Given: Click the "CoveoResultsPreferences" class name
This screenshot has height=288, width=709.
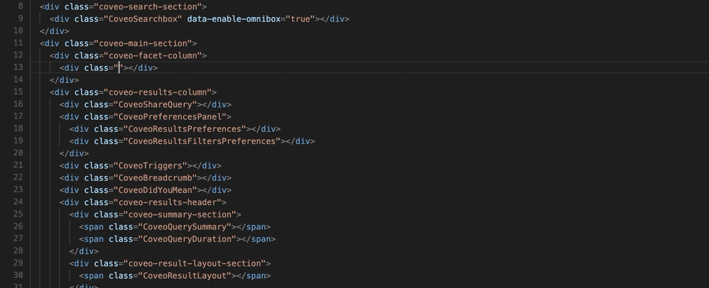Looking at the screenshot, I should point(184,128).
